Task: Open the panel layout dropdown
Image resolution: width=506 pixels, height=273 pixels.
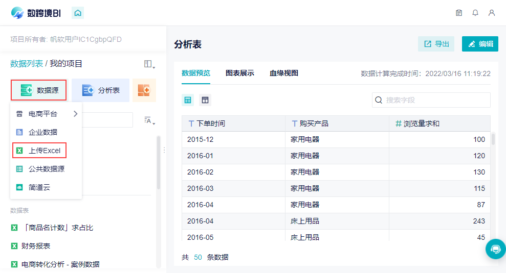Action: click(x=149, y=64)
